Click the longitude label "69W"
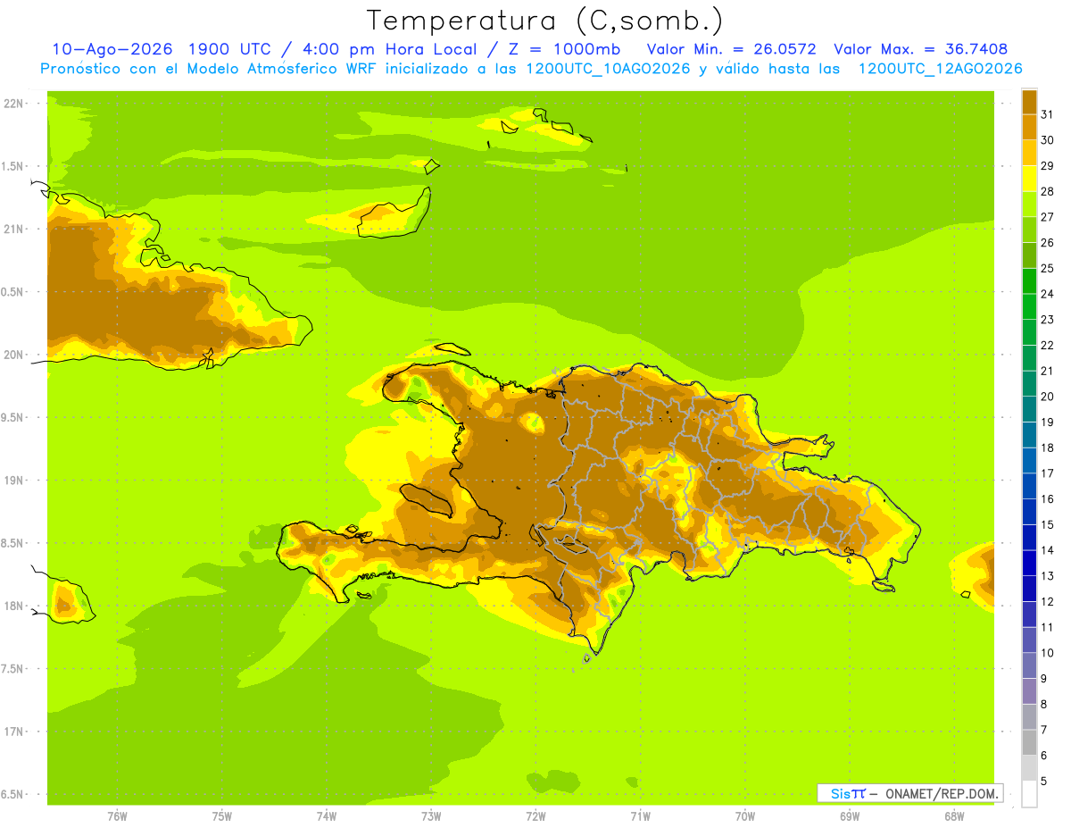 [x=850, y=816]
